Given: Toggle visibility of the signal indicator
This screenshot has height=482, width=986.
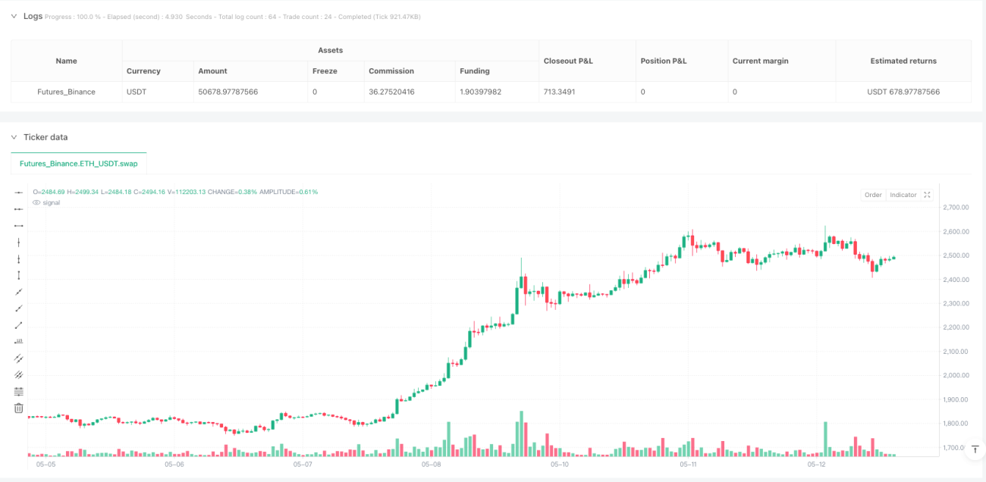Looking at the screenshot, I should coord(37,202).
